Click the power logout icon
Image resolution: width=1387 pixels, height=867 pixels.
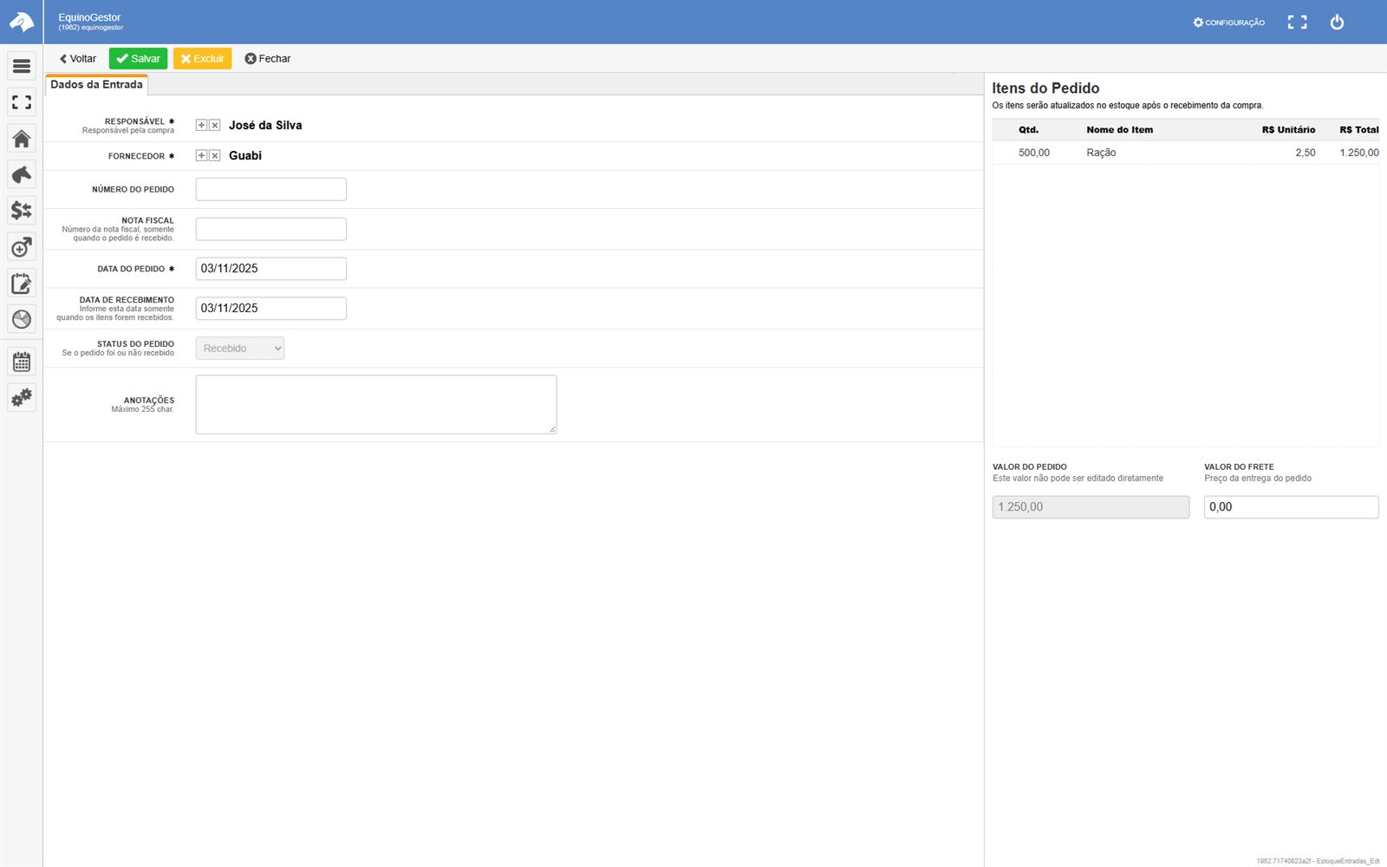coord(1337,23)
